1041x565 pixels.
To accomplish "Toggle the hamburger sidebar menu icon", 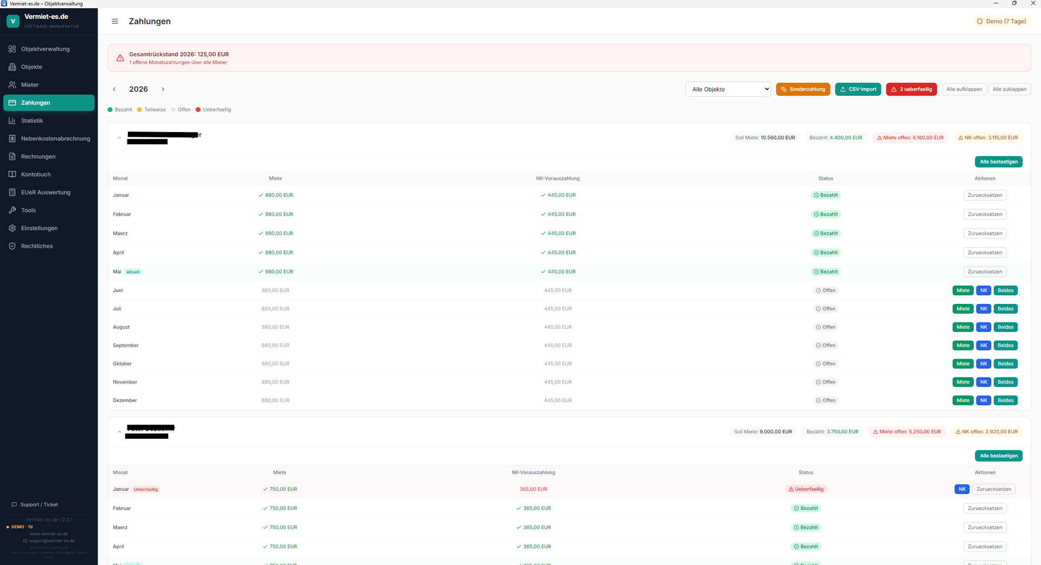I will (115, 22).
